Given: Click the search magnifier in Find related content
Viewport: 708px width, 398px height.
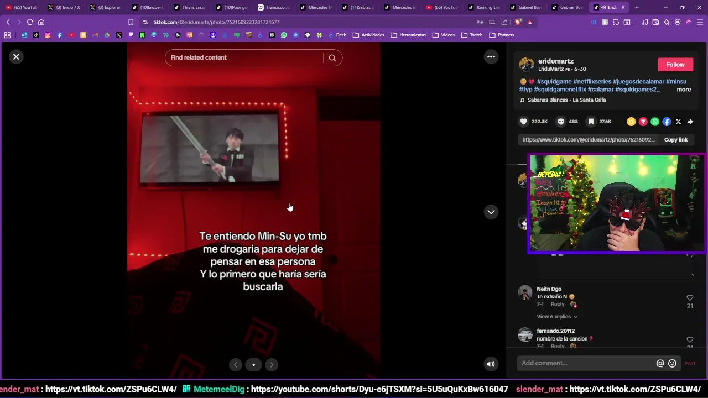Looking at the screenshot, I should pos(332,57).
